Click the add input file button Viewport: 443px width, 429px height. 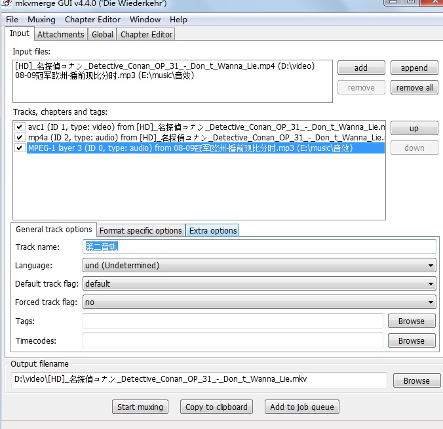click(x=360, y=68)
